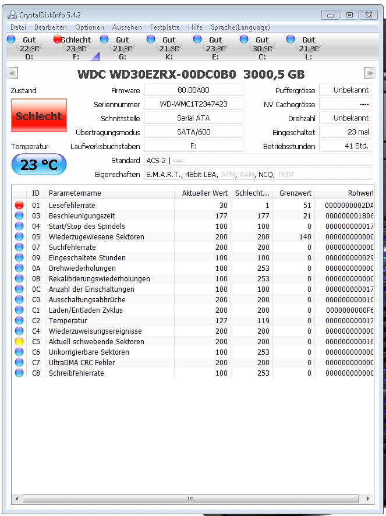Click status icon for Laden/Entladen Zyklus
This screenshot has height=516, width=386.
[19, 310]
